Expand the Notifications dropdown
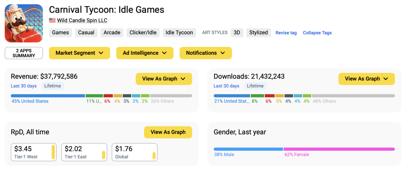Viewport: 405px width, 170px height. pyautogui.click(x=205, y=53)
